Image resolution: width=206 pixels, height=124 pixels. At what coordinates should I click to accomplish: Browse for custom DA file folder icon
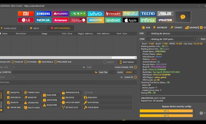[x=121, y=77]
